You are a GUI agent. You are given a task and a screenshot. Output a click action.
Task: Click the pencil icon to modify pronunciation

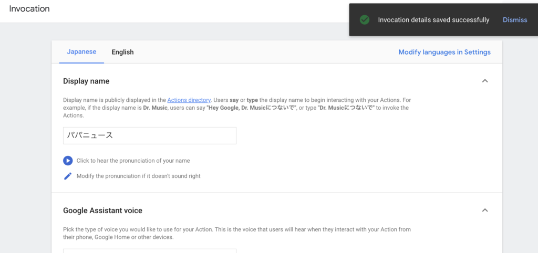point(68,176)
